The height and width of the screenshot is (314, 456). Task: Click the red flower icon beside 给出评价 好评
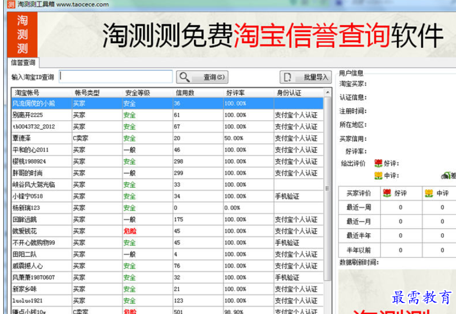tap(378, 163)
